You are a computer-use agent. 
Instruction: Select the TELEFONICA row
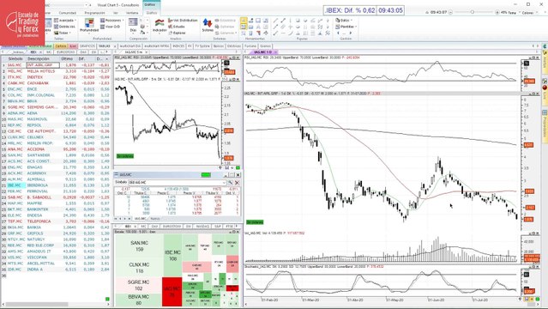coord(56,221)
